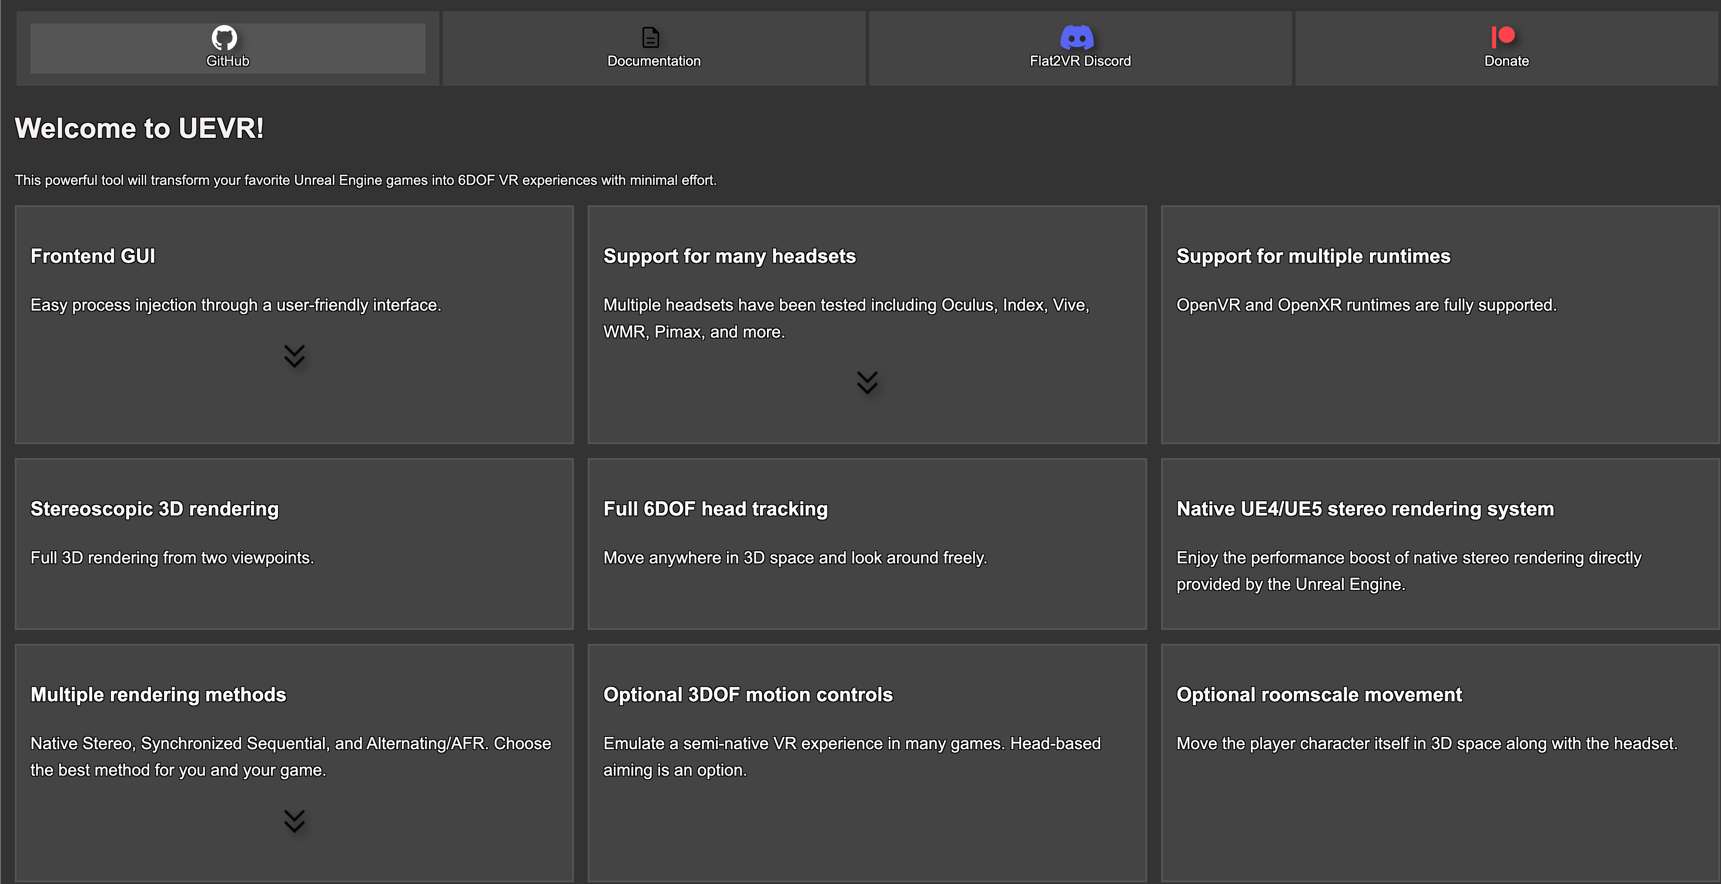The height and width of the screenshot is (884, 1721).
Task: Expand Multiple rendering methods chevron
Action: 294,821
